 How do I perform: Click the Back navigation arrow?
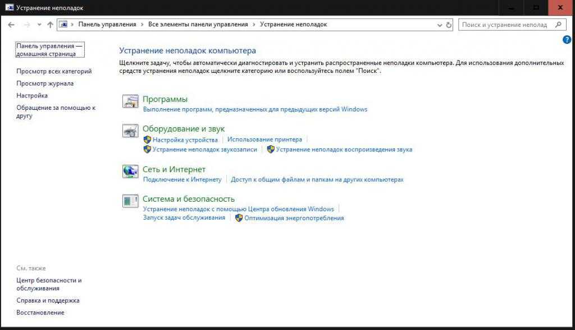[11, 25]
